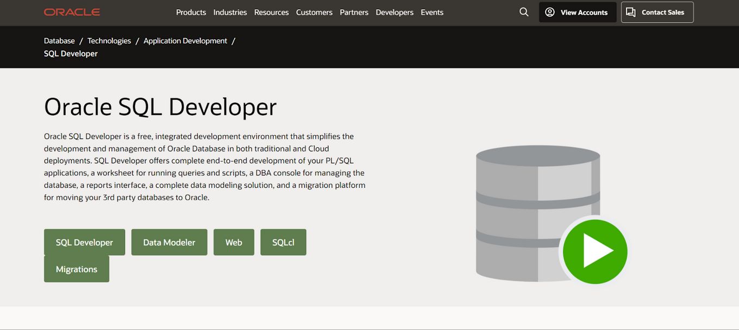This screenshot has height=330, width=739.
Task: Open the Customers menu
Action: [314, 12]
